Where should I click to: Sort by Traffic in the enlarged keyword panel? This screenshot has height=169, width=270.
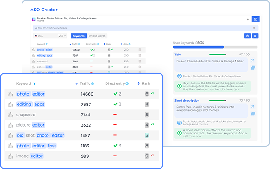pyautogui.click(x=77, y=84)
